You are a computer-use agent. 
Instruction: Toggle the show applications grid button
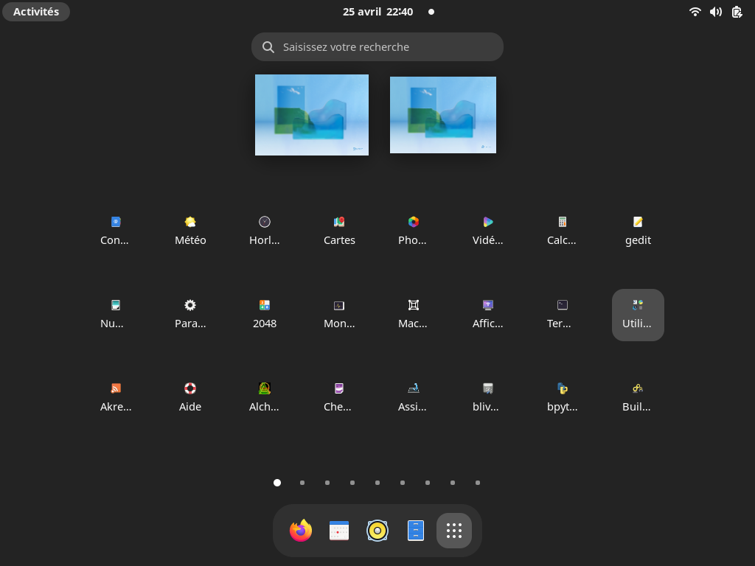coord(454,531)
